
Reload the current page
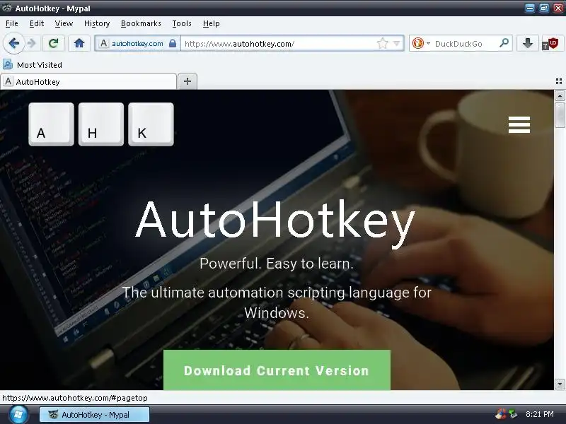click(54, 44)
